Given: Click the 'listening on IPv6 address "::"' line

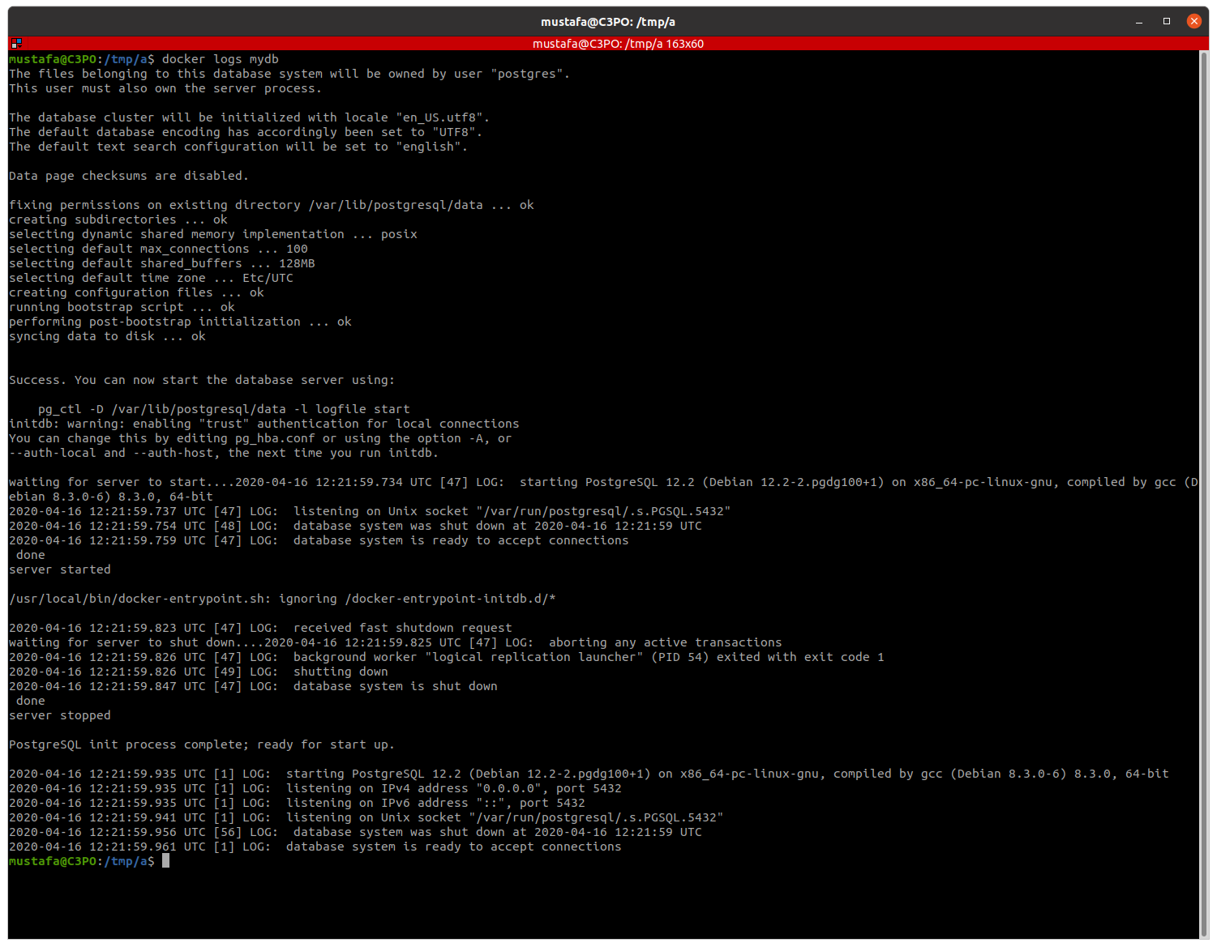Looking at the screenshot, I should (x=297, y=803).
